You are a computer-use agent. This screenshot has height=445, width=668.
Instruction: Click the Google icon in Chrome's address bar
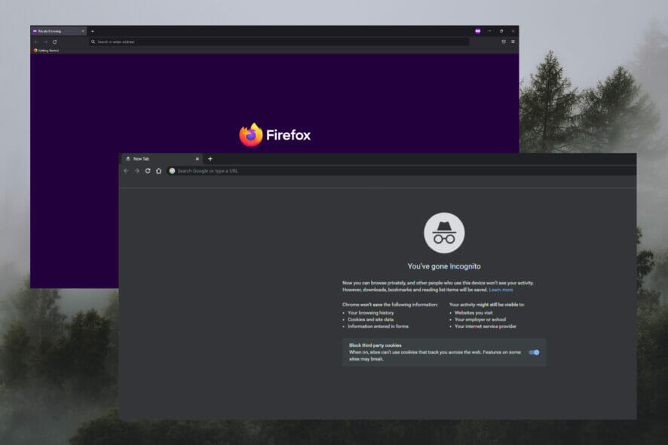pyautogui.click(x=172, y=171)
